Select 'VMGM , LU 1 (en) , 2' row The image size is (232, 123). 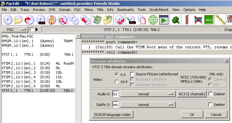pyautogui.click(x=39, y=45)
